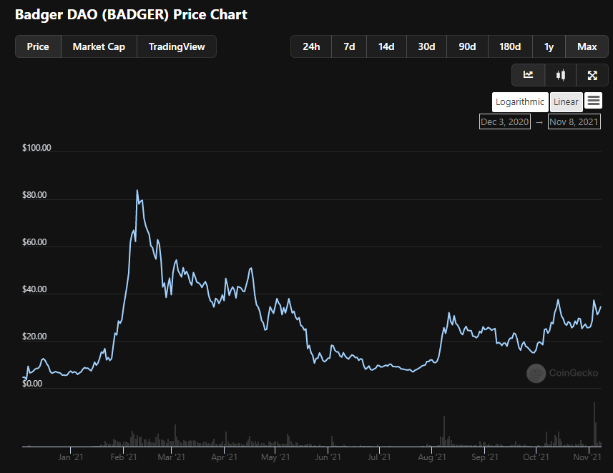Select the $40.00 axis label
The width and height of the screenshot is (613, 473).
pyautogui.click(x=34, y=289)
